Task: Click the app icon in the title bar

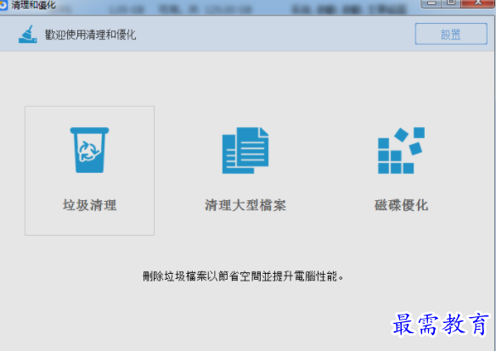Action: point(3,5)
